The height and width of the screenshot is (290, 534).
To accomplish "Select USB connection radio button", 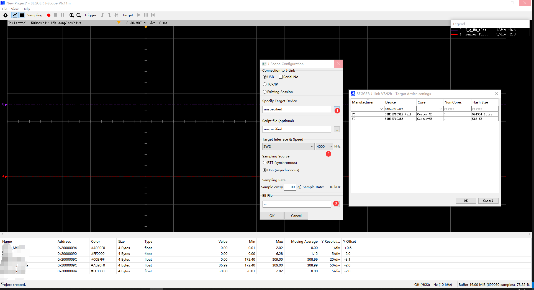I will tap(265, 77).
